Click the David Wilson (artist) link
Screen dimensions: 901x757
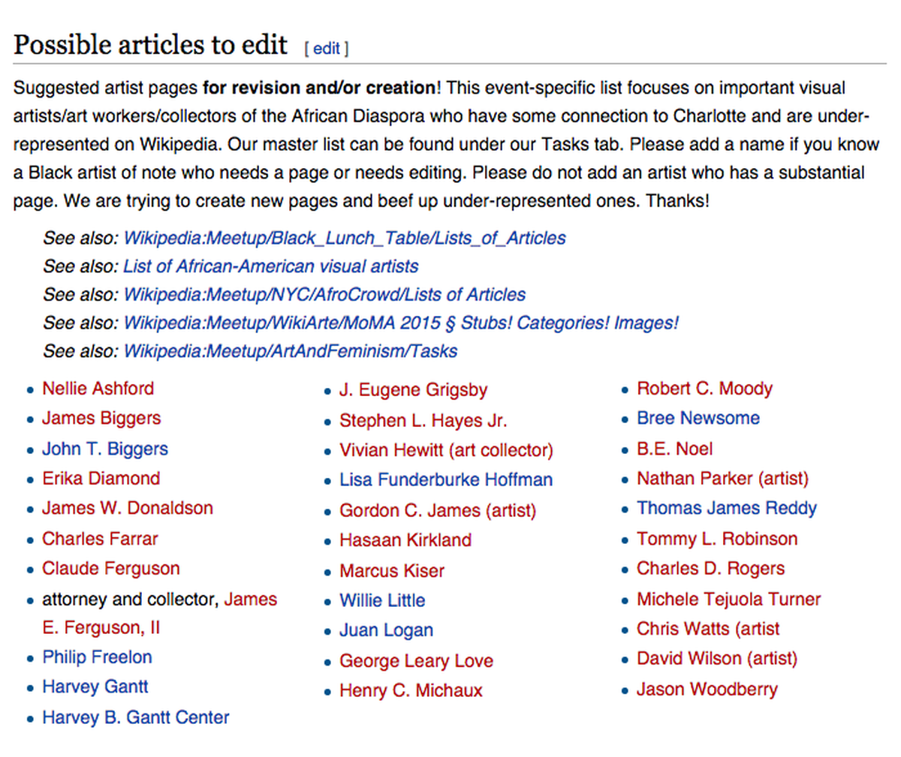[x=717, y=659]
